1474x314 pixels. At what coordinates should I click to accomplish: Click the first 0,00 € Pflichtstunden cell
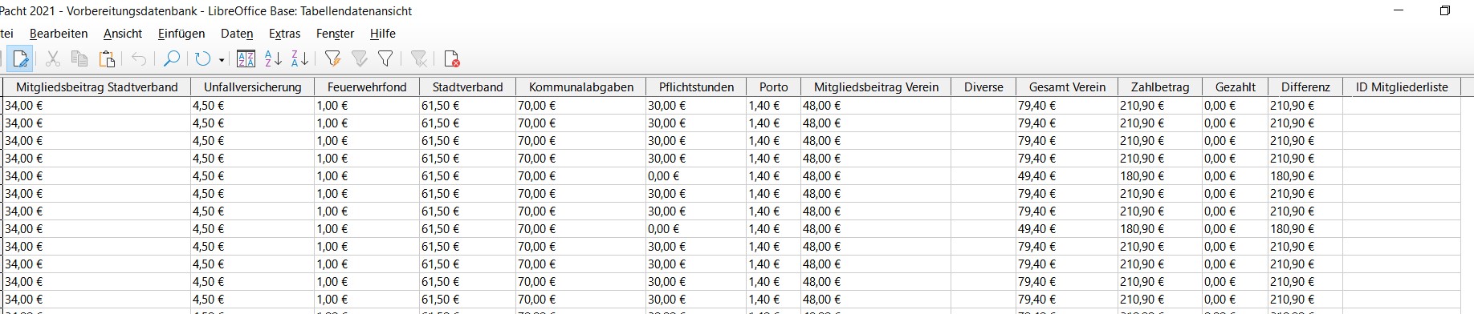pos(696,175)
